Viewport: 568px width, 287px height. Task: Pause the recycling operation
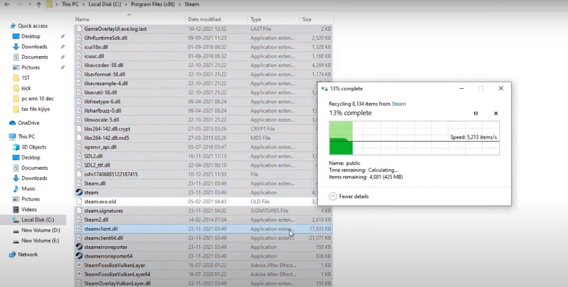pos(476,113)
